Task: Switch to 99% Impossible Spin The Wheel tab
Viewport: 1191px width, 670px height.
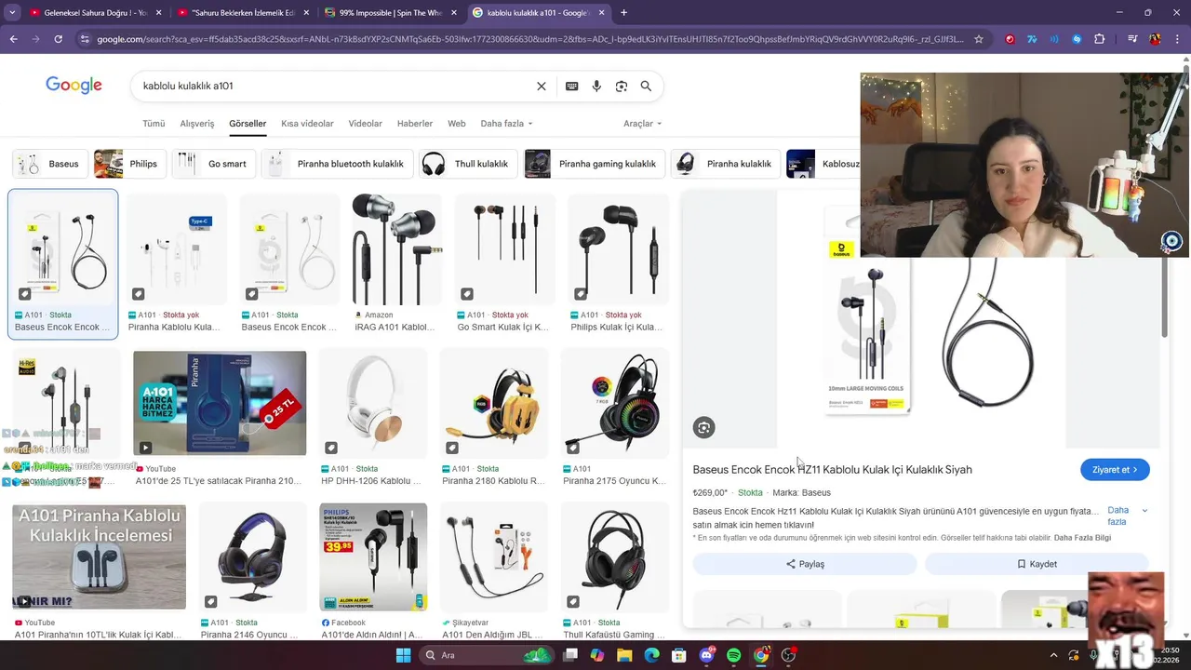Action: pyautogui.click(x=389, y=13)
